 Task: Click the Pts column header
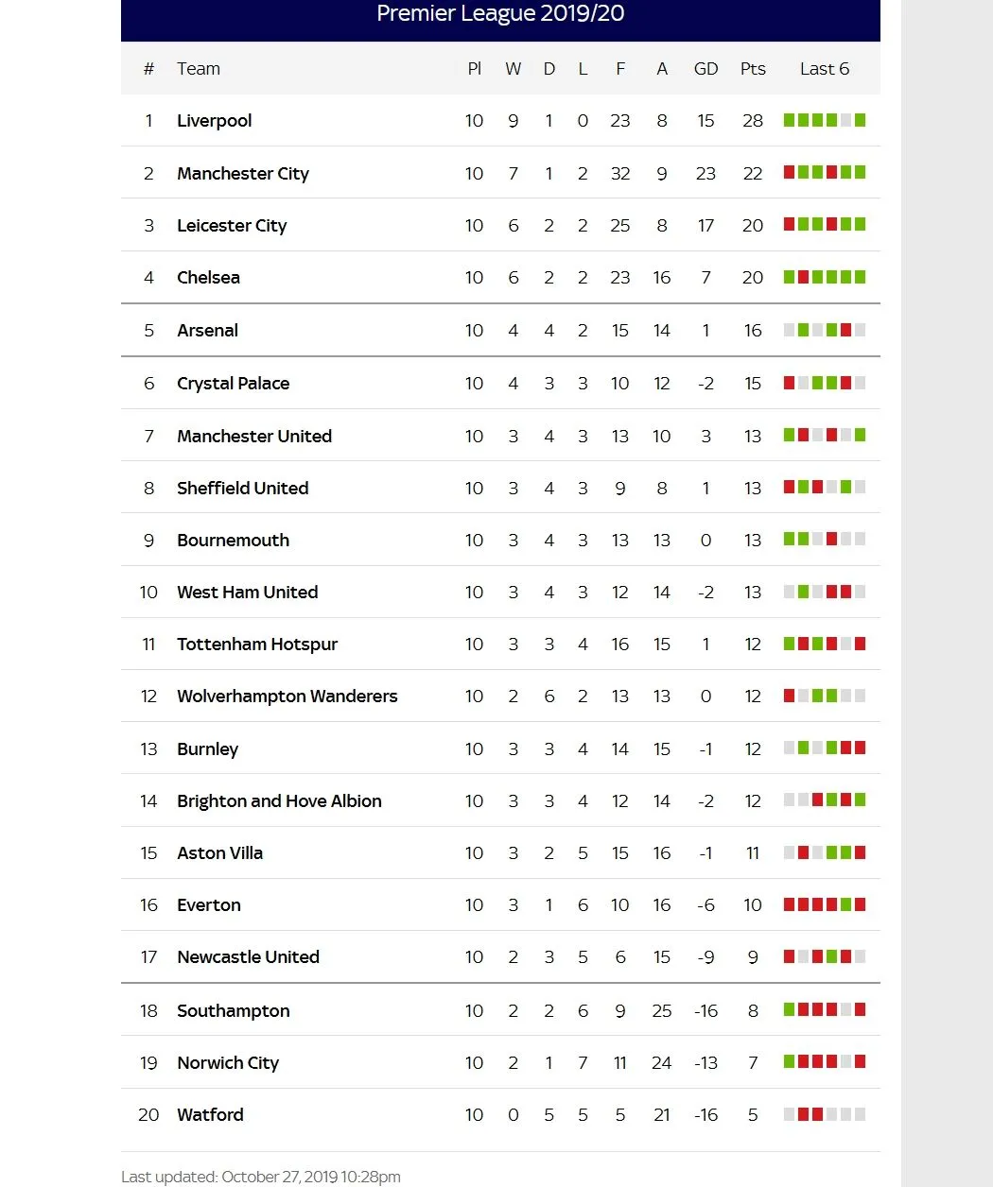pos(753,69)
